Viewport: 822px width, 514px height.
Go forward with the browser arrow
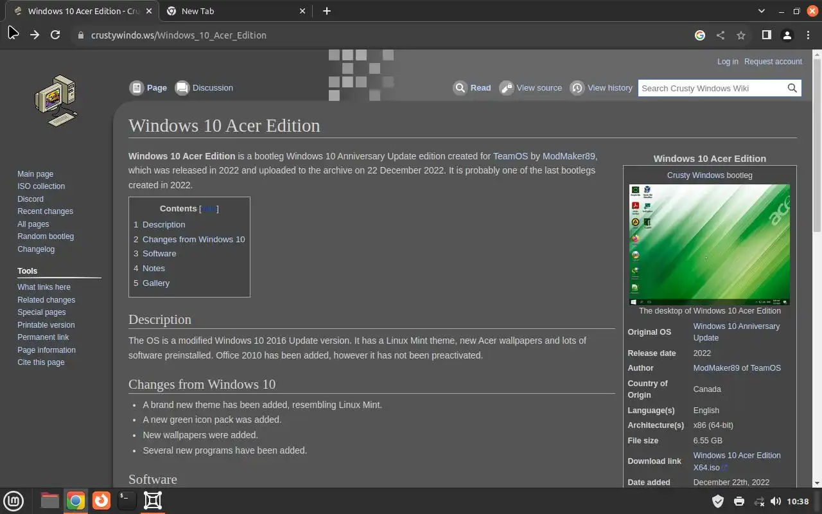point(34,35)
